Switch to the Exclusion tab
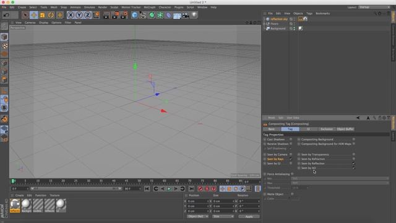 coord(327,129)
